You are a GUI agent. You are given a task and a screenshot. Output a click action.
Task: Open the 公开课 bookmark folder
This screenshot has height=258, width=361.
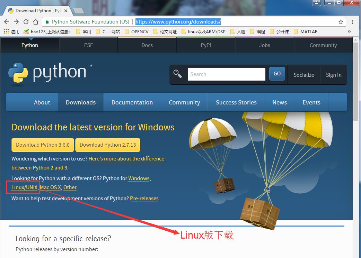tap(280, 31)
